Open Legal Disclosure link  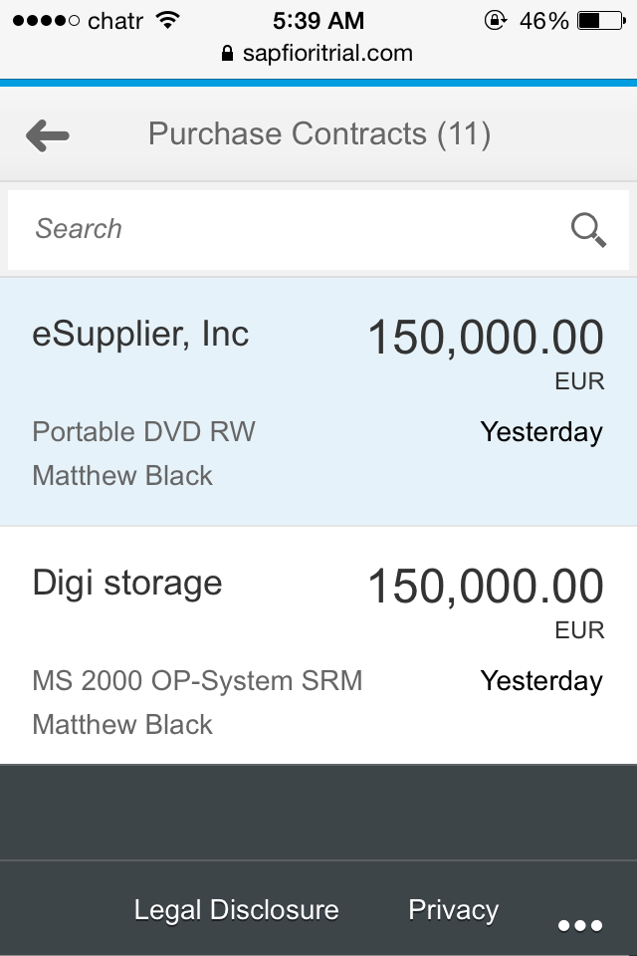[x=236, y=909]
